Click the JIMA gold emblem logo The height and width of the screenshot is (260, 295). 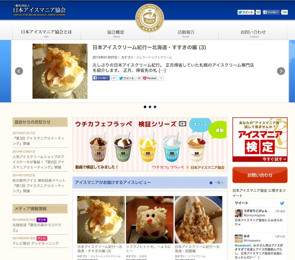pyautogui.click(x=150, y=18)
